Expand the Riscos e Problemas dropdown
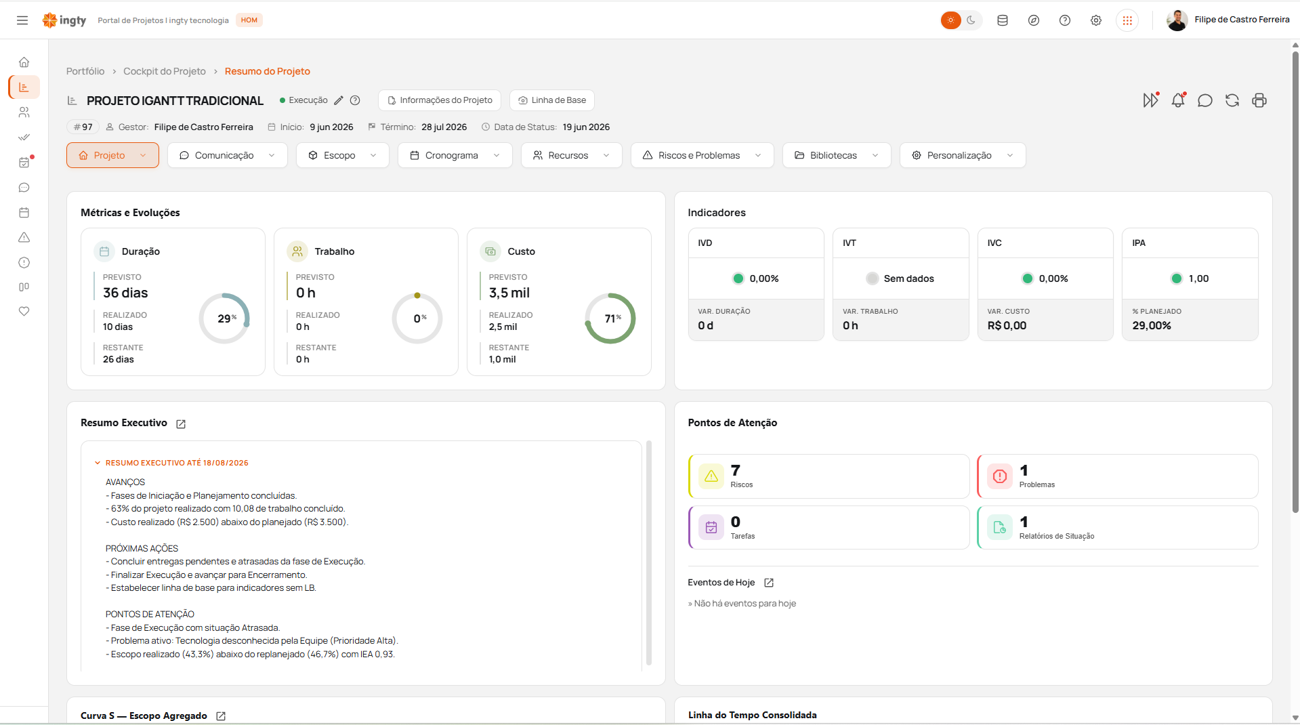Viewport: 1300px width, 725px height. pyautogui.click(x=703, y=155)
